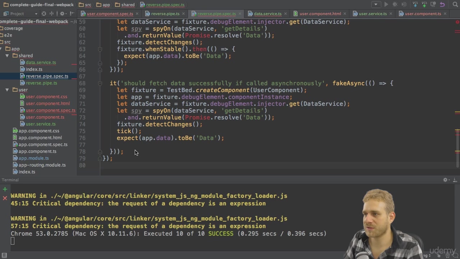Click app breadcrumb in navigation bar
The width and height of the screenshot is (460, 259).
pos(103,5)
